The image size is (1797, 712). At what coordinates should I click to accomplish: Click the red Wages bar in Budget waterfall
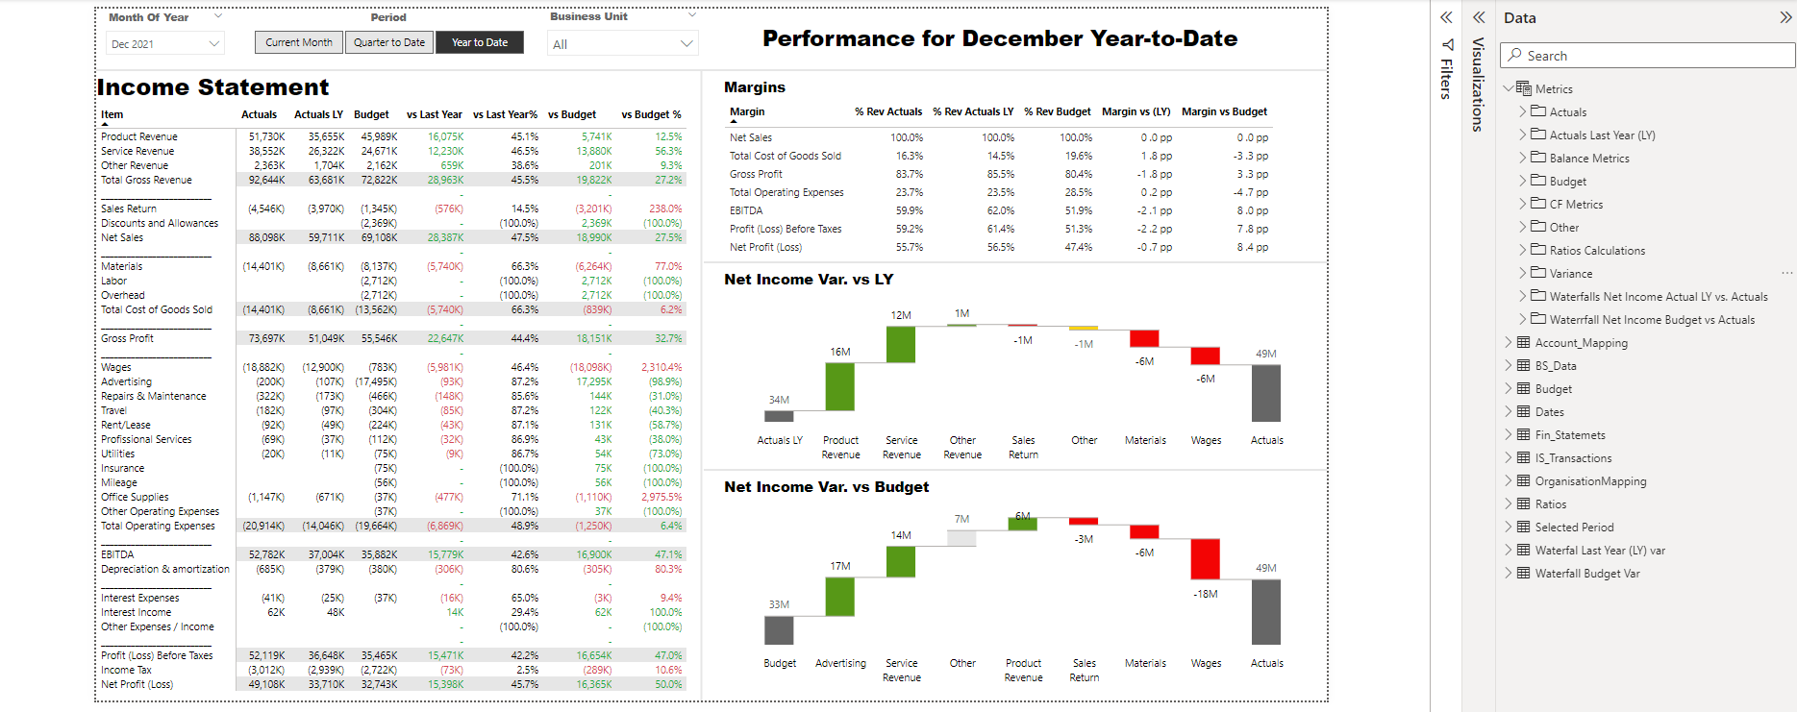tap(1206, 558)
